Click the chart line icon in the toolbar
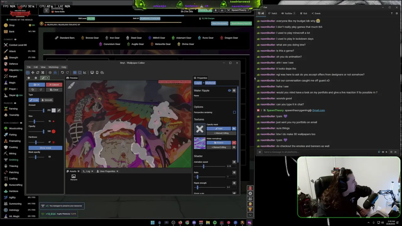Screen dimensions: 402x226 tap(85, 73)
